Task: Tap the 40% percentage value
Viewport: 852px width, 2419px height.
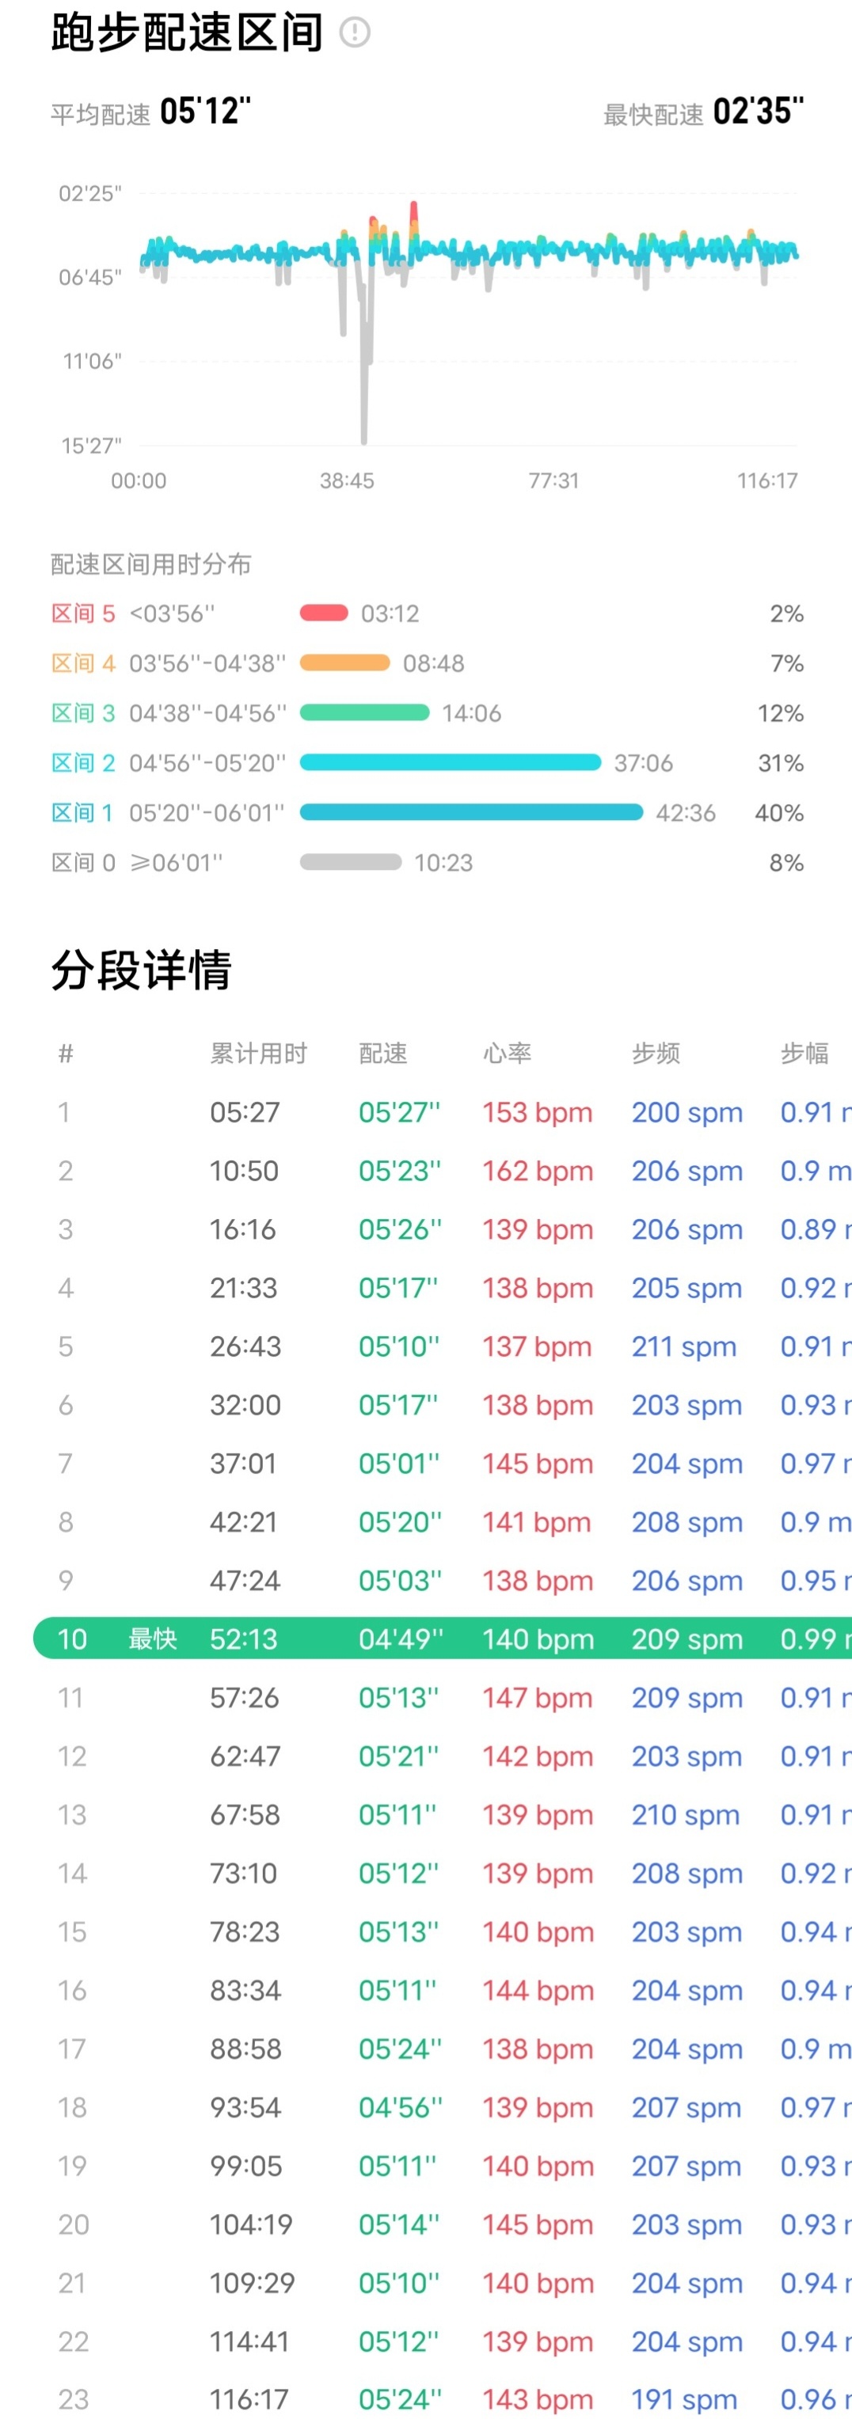Action: click(x=778, y=812)
